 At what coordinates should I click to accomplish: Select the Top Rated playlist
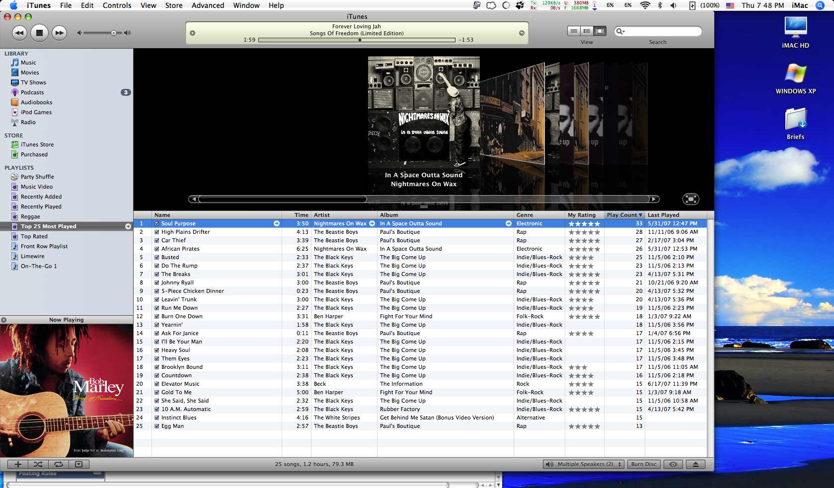click(x=34, y=236)
